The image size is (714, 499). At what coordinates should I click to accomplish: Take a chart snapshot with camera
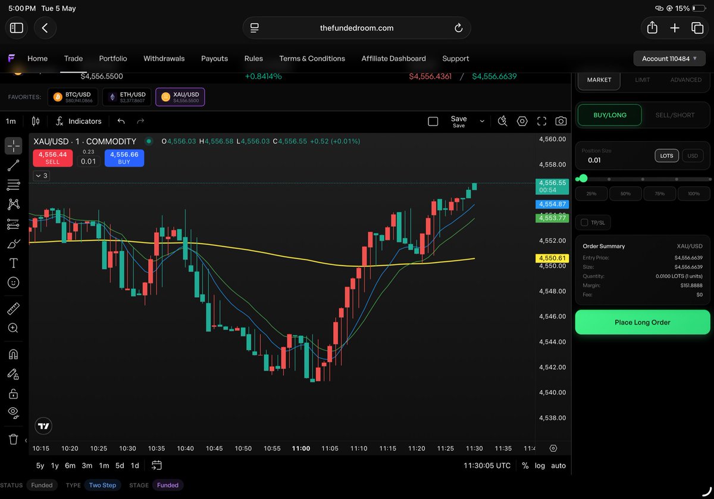tap(561, 121)
